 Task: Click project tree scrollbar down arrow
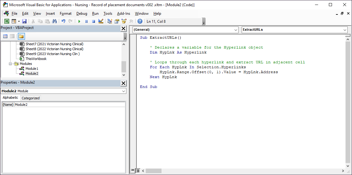(124, 75)
